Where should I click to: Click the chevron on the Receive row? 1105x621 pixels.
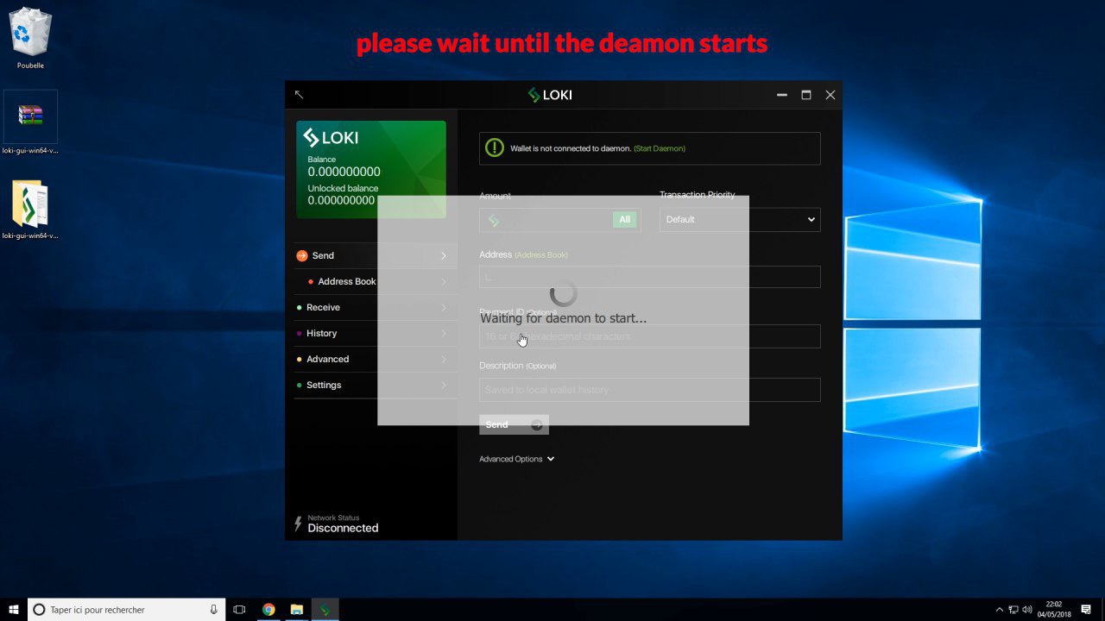pos(444,308)
